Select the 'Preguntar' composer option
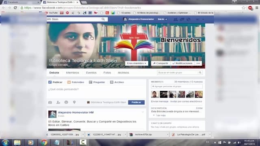The width and height of the screenshot is (260, 146). [97, 82]
